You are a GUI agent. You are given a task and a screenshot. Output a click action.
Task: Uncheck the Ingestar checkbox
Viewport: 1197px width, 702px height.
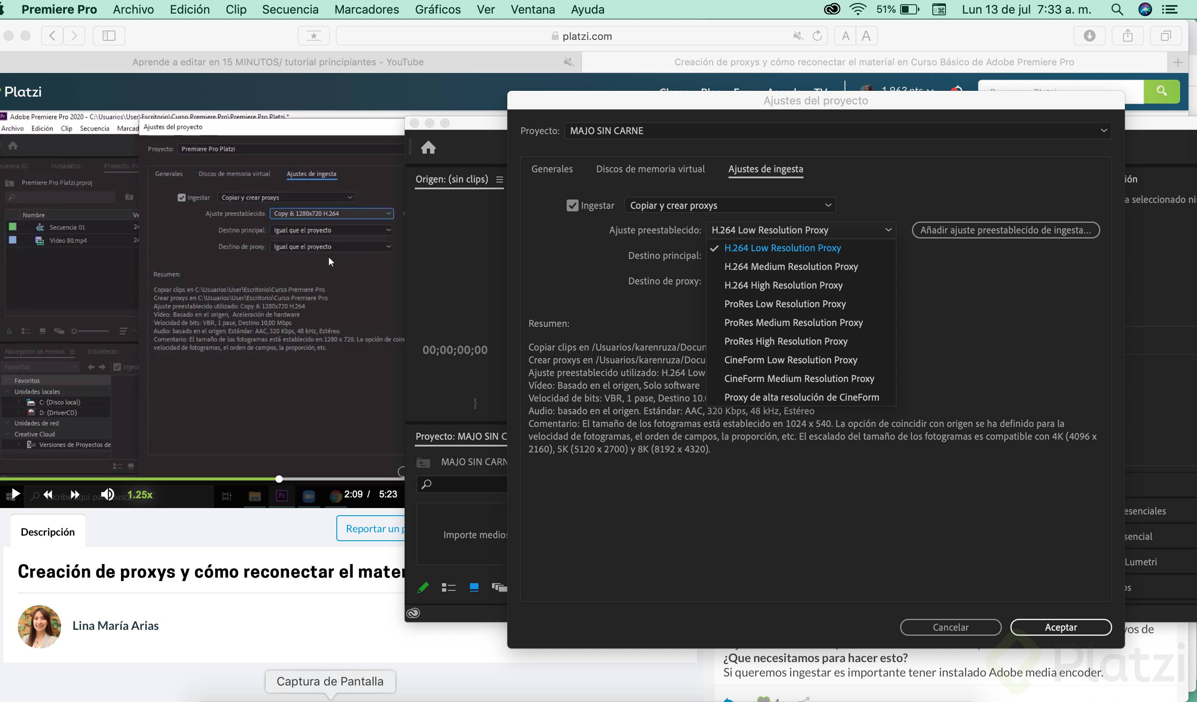[x=572, y=205]
